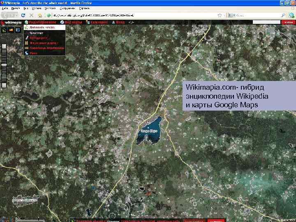Open the Категории menu

97,22
